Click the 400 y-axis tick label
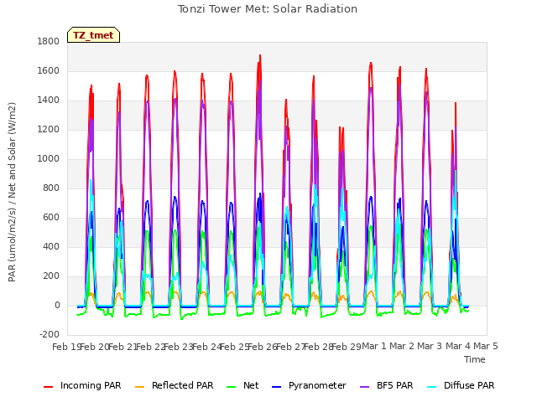The height and width of the screenshot is (402, 537). coord(51,246)
